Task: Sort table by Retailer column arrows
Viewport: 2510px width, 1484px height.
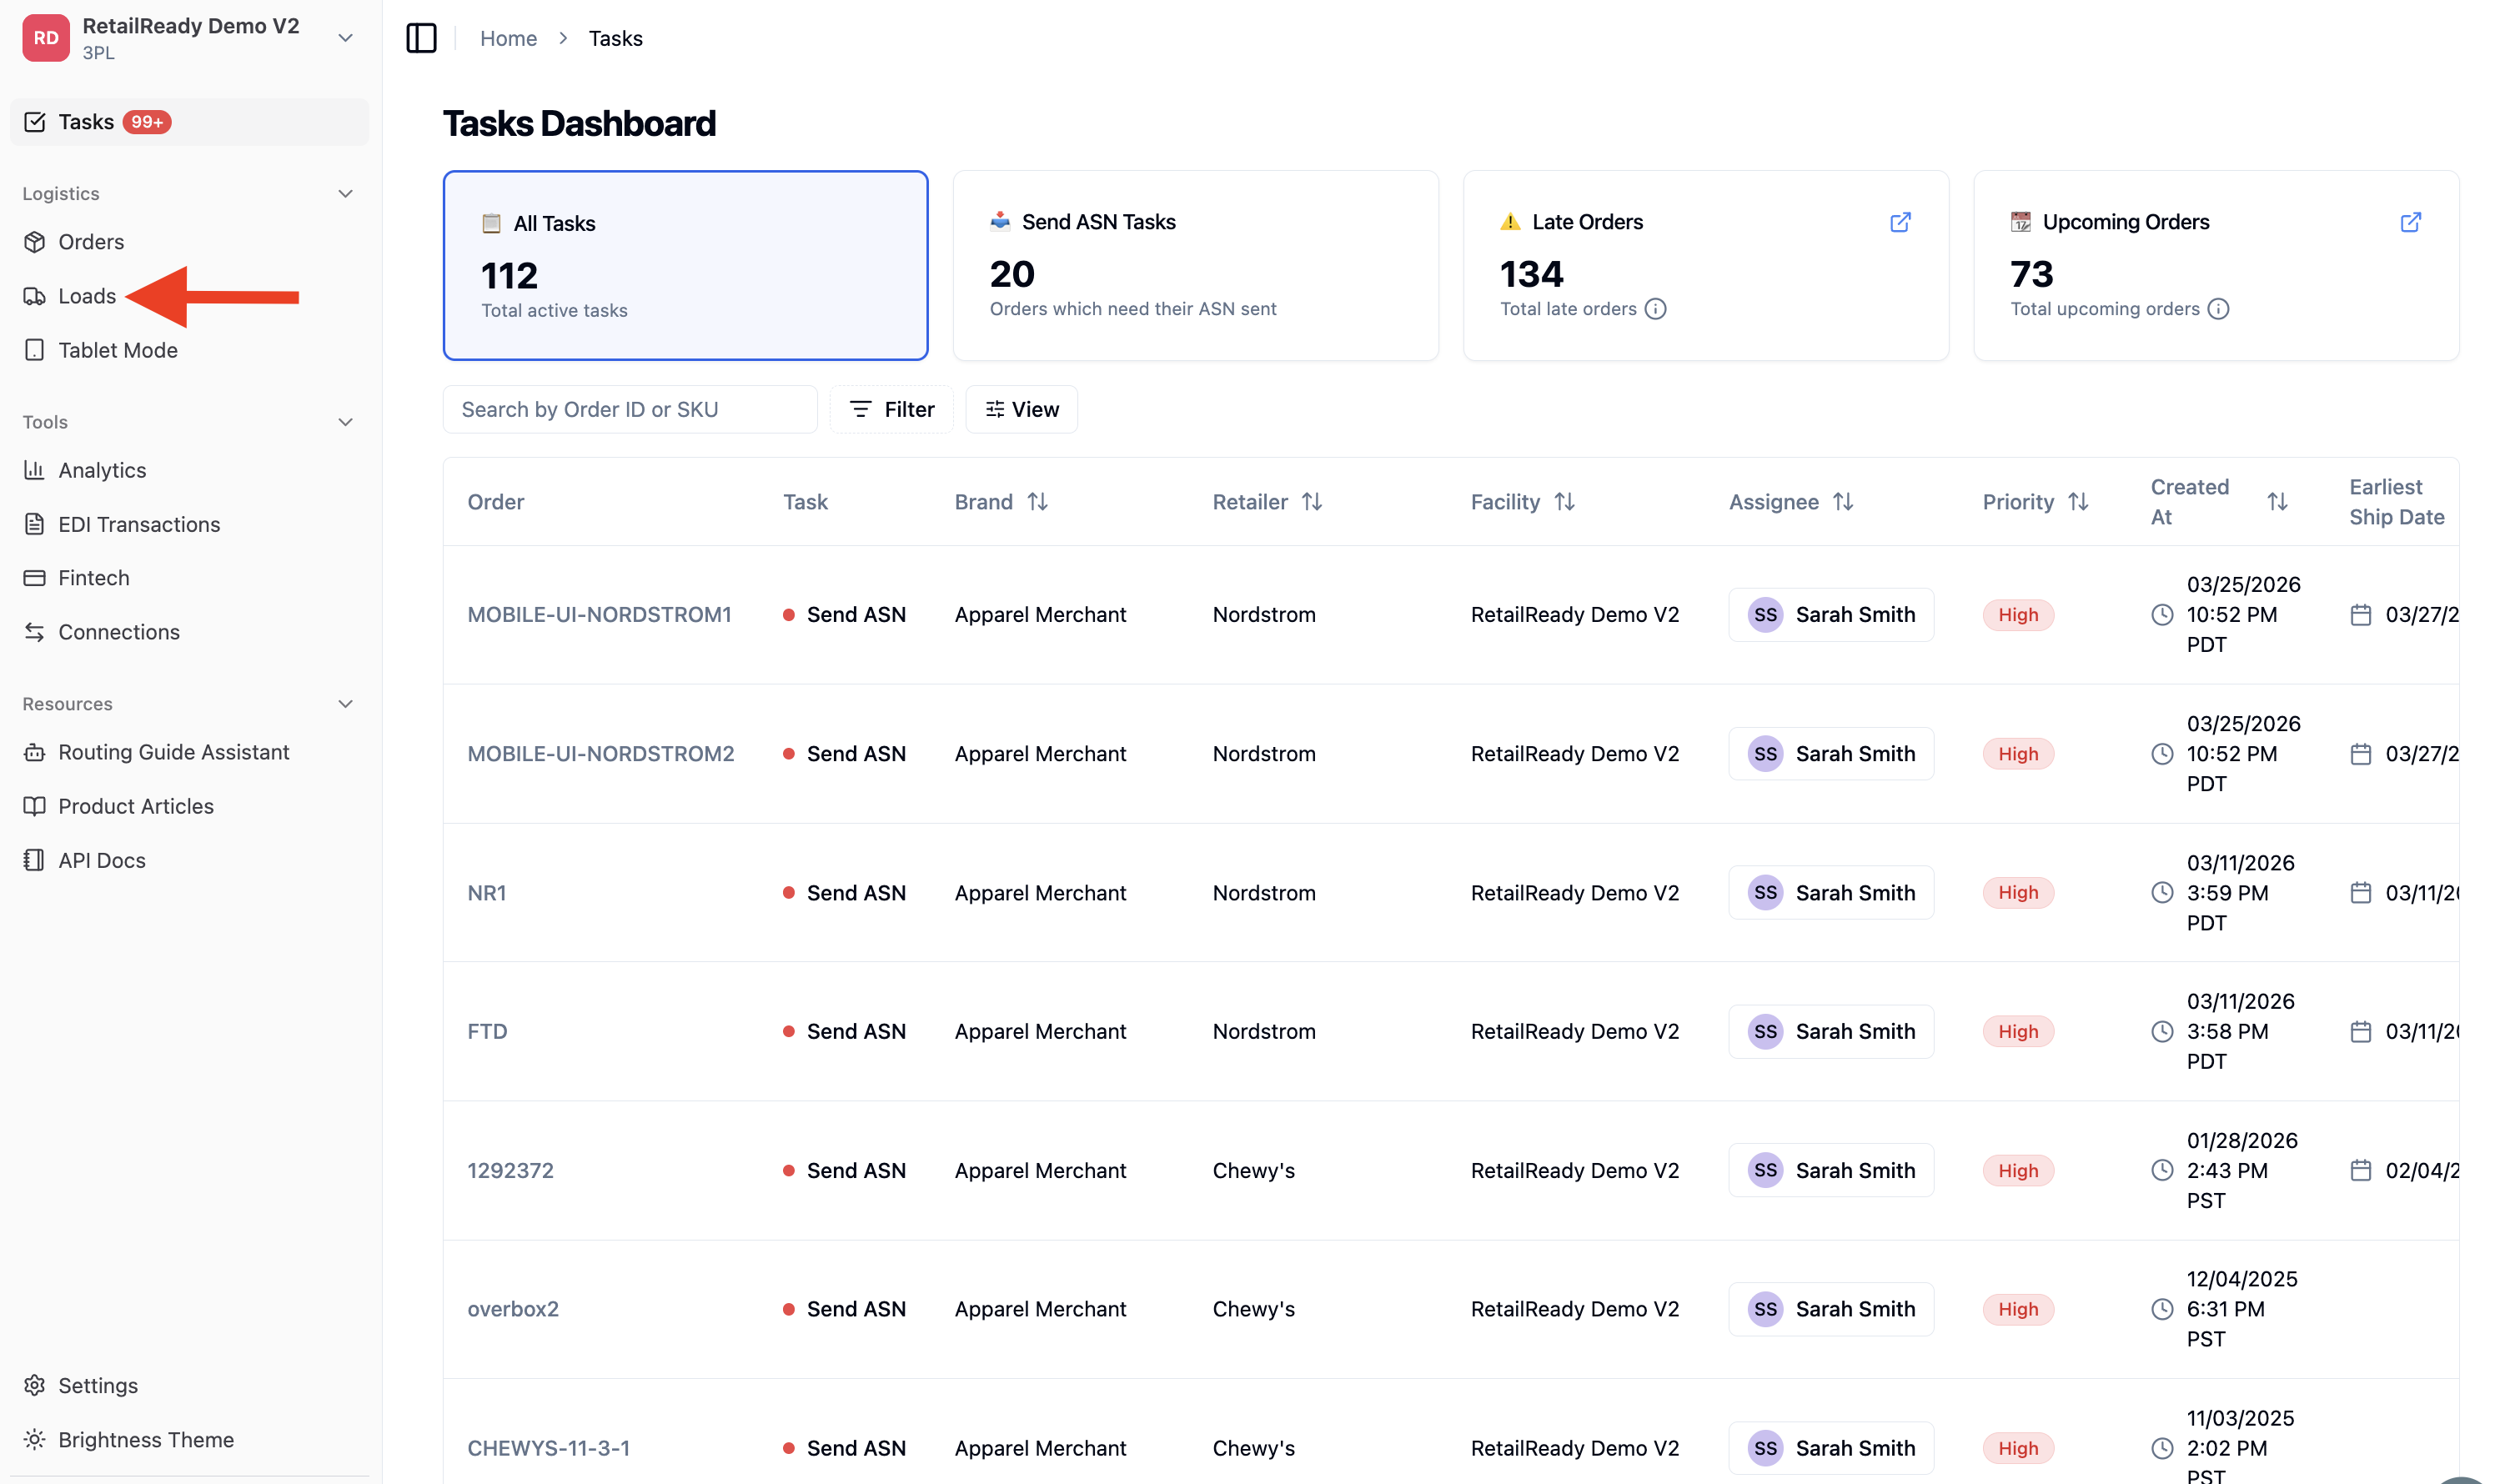Action: coord(1312,502)
